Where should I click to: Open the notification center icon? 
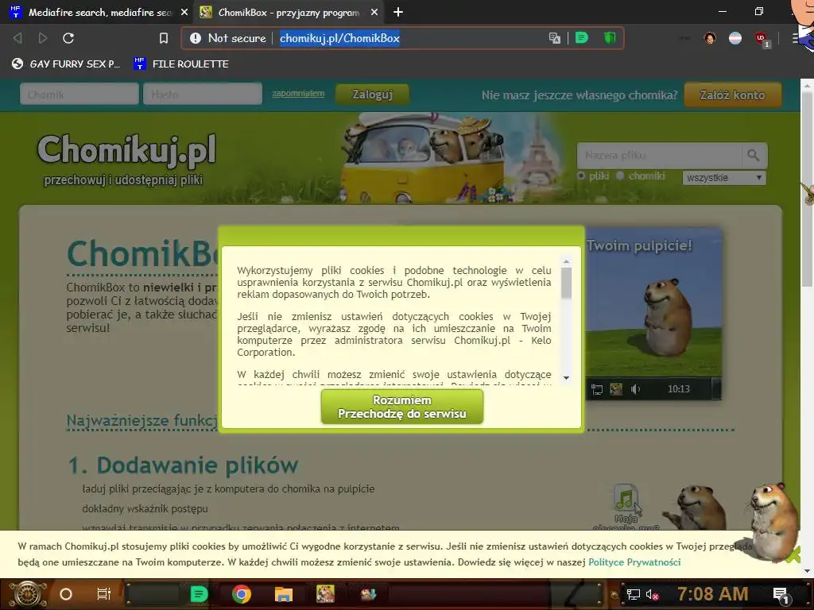click(x=781, y=595)
